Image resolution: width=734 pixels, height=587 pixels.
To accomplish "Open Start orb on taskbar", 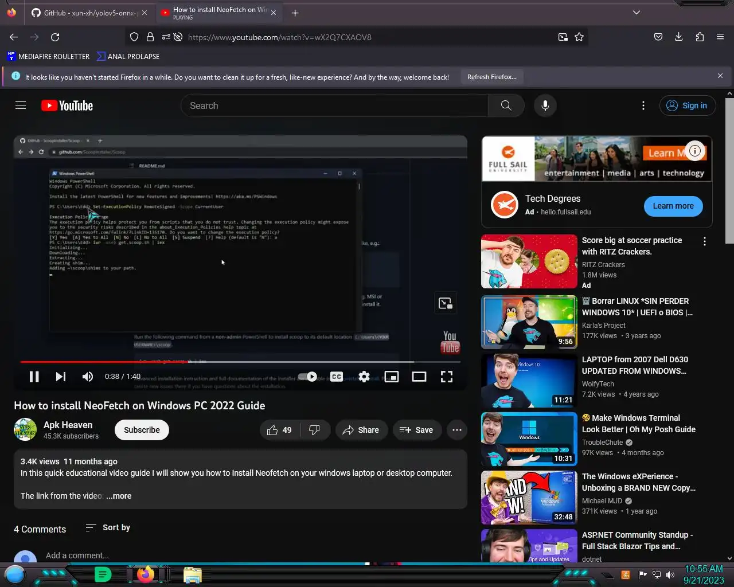I will click(15, 574).
